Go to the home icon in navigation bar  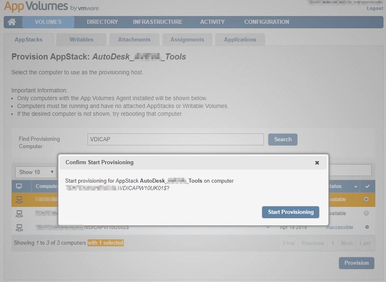[12, 22]
